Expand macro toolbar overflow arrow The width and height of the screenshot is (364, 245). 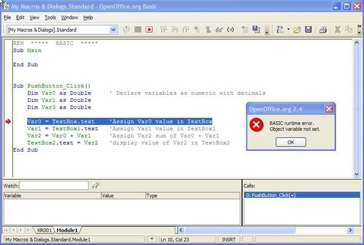click(x=267, y=33)
